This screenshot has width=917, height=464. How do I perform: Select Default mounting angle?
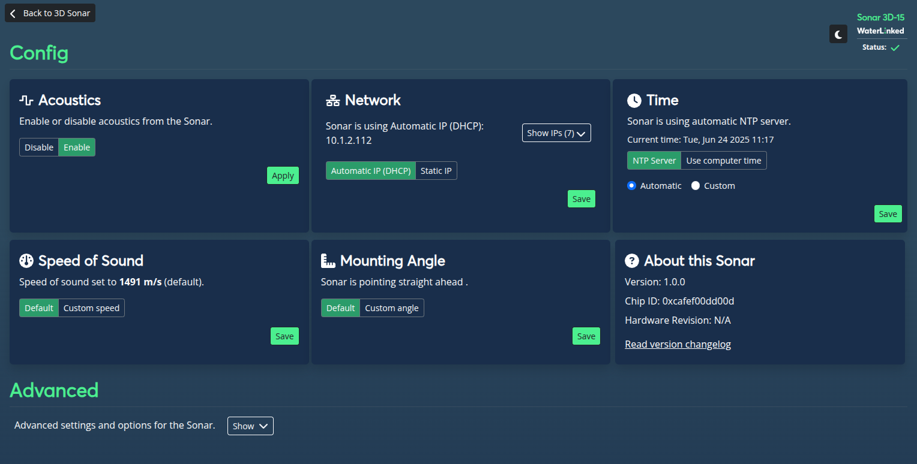(341, 308)
